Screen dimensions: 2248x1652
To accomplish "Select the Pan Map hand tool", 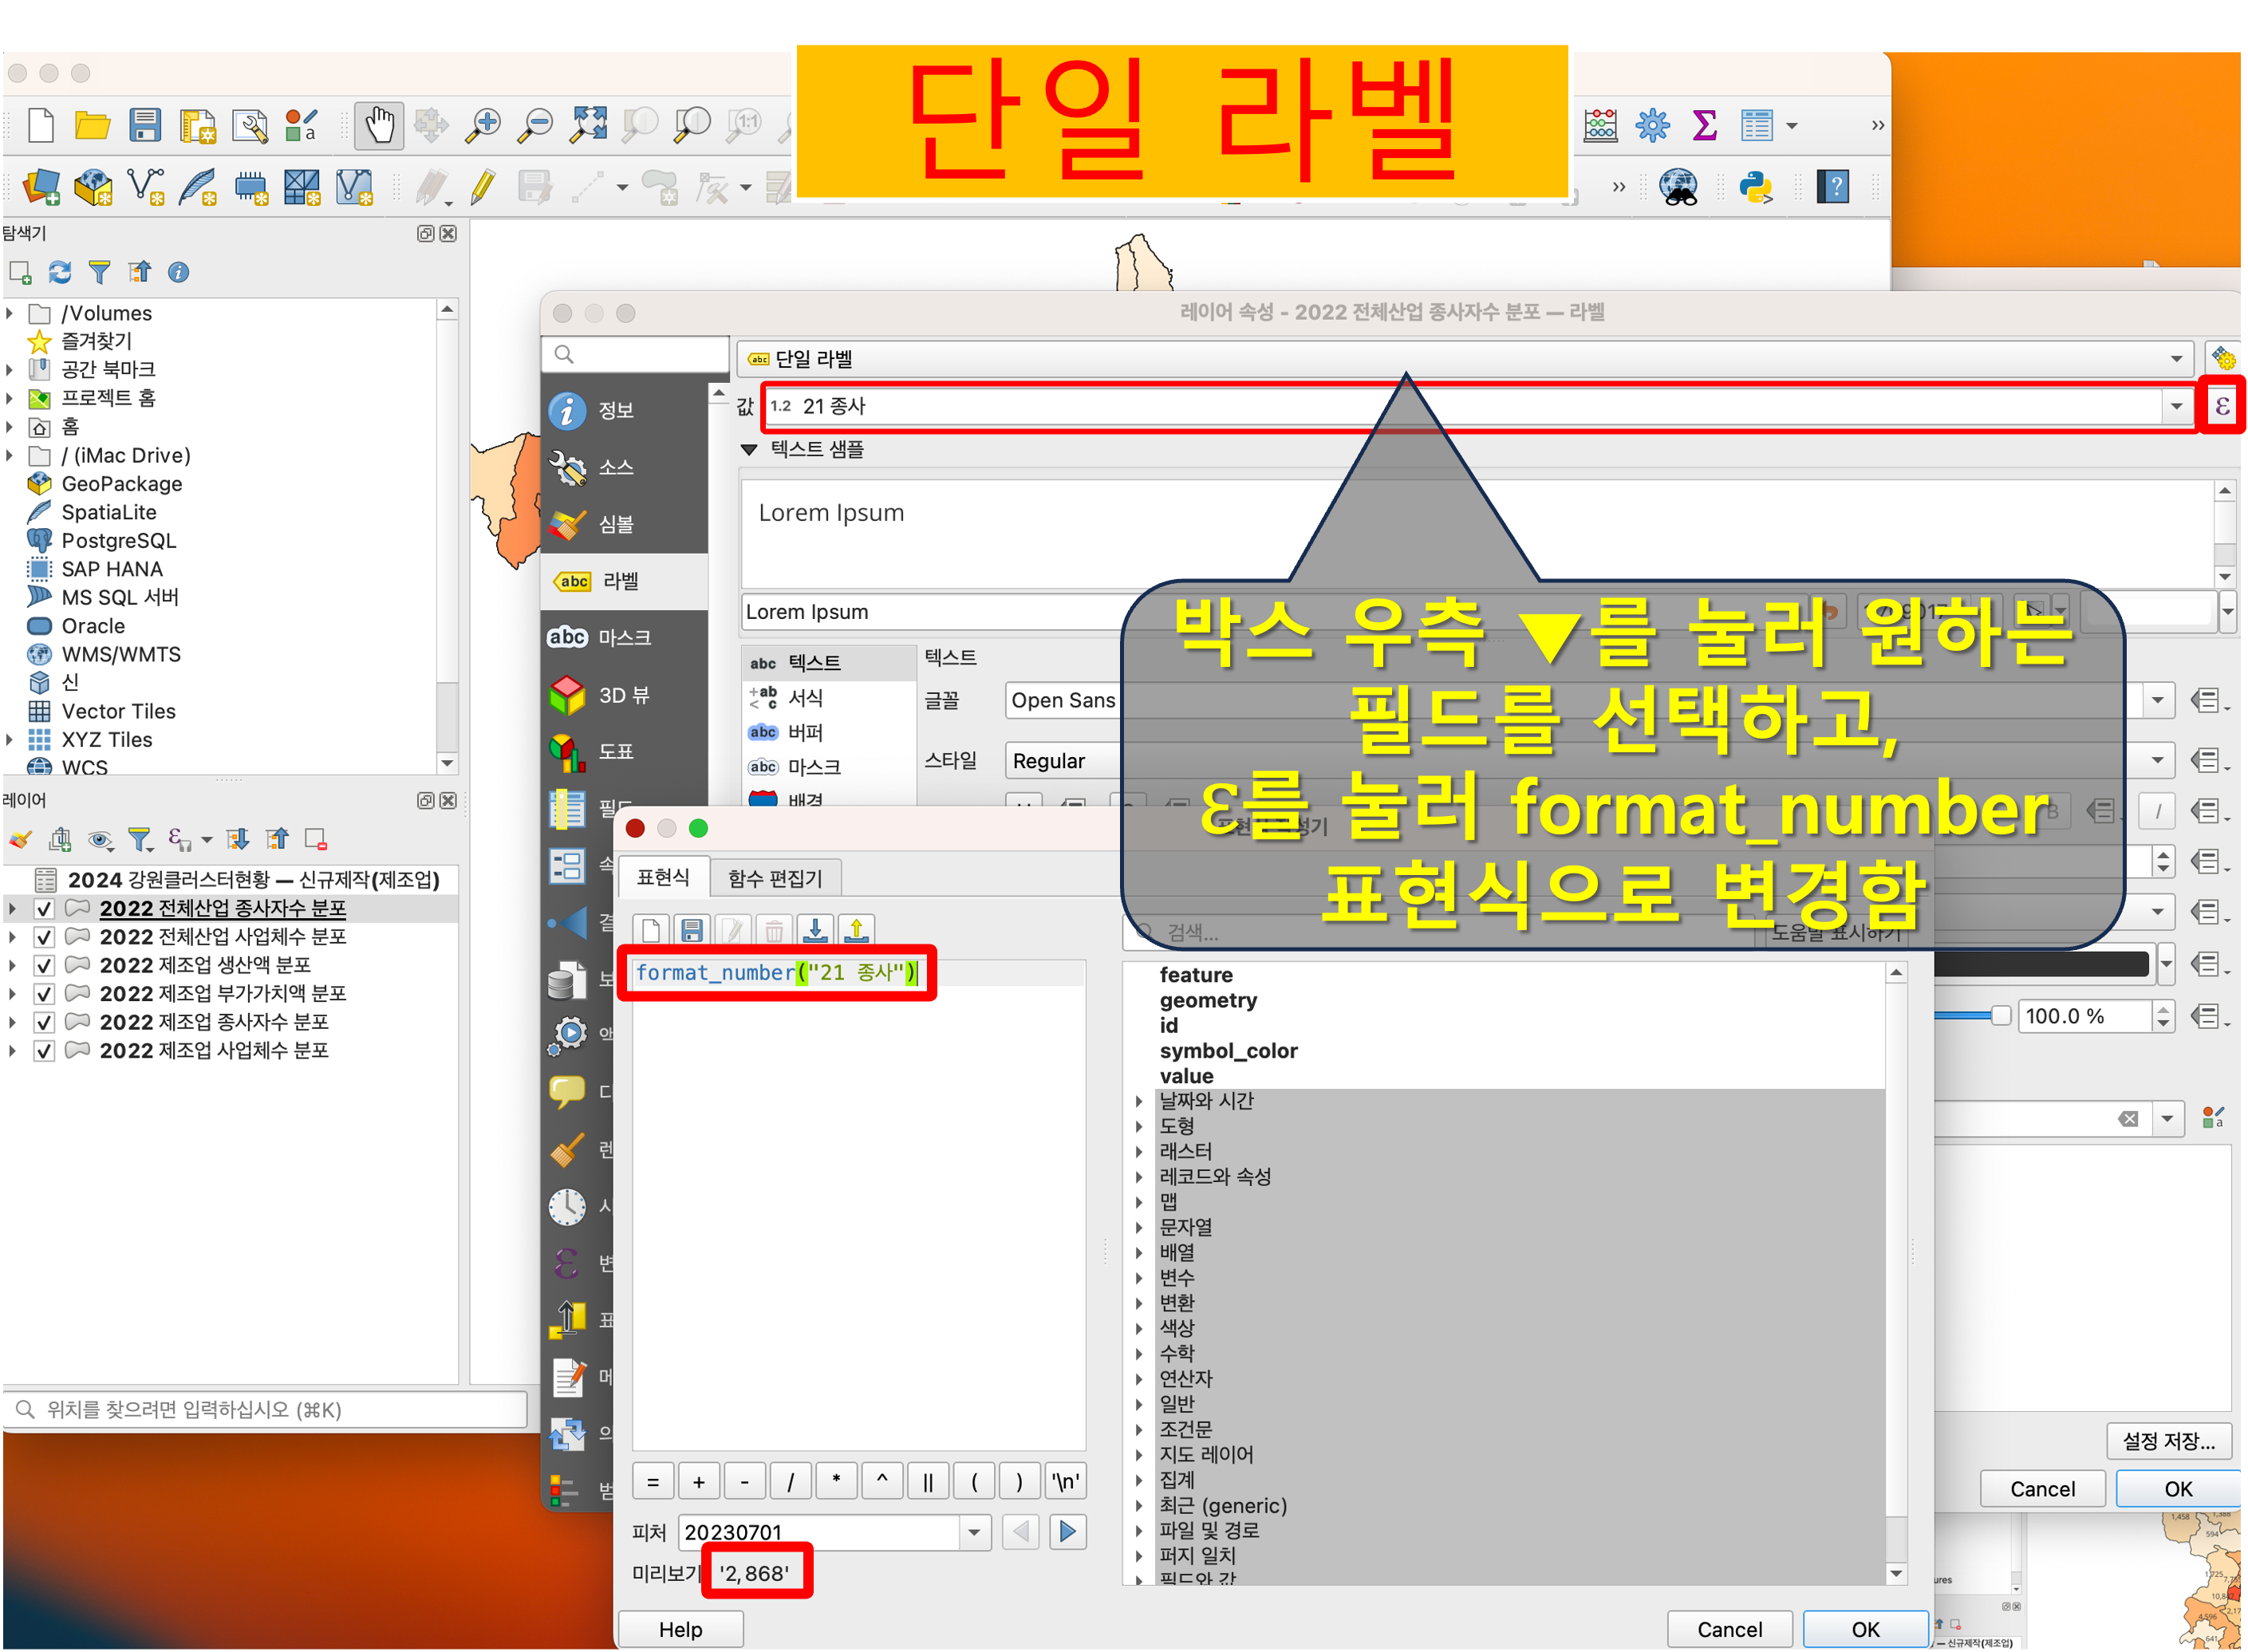I will [379, 126].
